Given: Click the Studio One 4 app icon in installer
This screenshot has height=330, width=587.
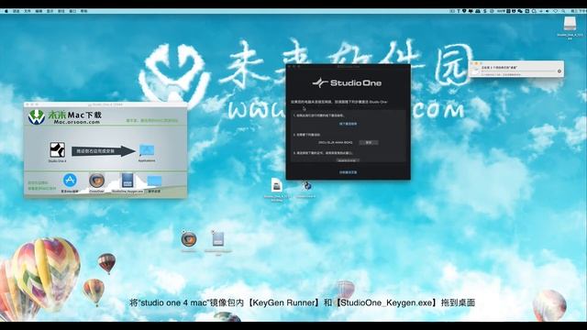Looking at the screenshot, I should (x=57, y=150).
